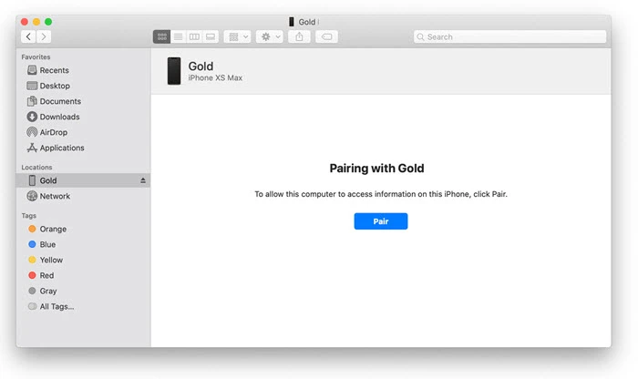The image size is (638, 379).
Task: Open Applications in the sidebar
Action: click(x=61, y=148)
